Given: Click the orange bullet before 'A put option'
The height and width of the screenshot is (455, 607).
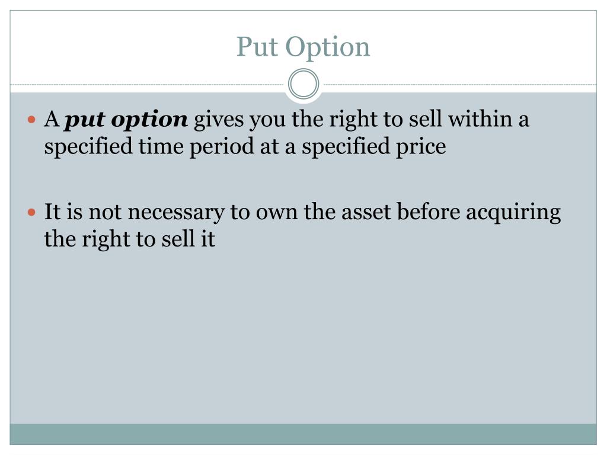Looking at the screenshot, I should (x=32, y=120).
